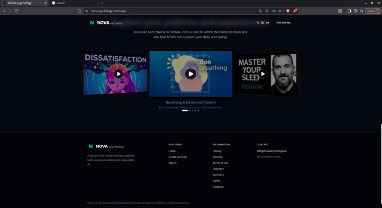Click zoom out magnifier icon in address bar
Viewport: 382px width, 208px height.
267,11
